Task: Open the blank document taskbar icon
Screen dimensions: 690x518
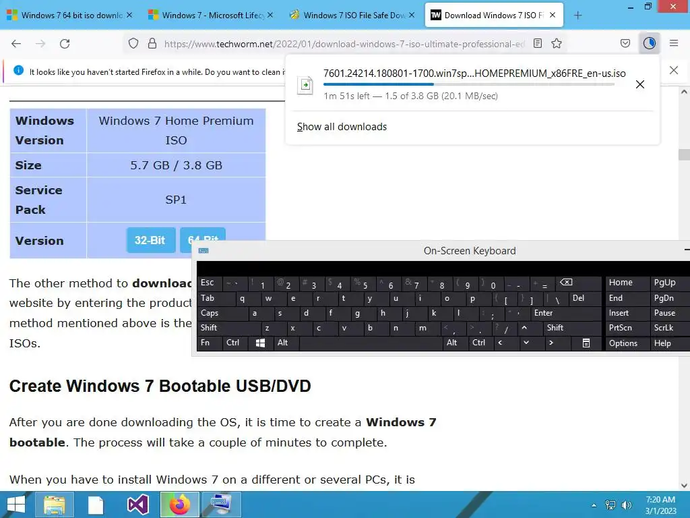Action: pyautogui.click(x=96, y=505)
